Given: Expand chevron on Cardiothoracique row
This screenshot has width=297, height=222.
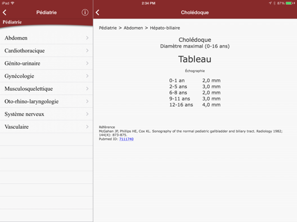Looking at the screenshot, I should pyautogui.click(x=87, y=51).
